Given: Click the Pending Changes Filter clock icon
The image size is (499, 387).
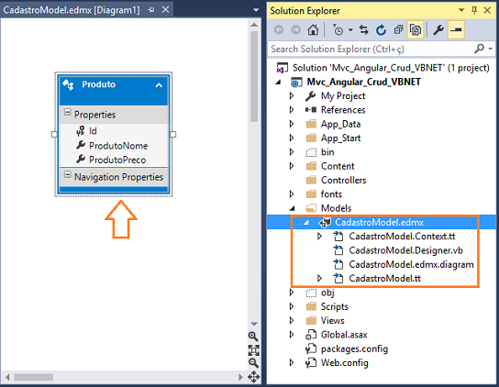Looking at the screenshot, I should [338, 30].
